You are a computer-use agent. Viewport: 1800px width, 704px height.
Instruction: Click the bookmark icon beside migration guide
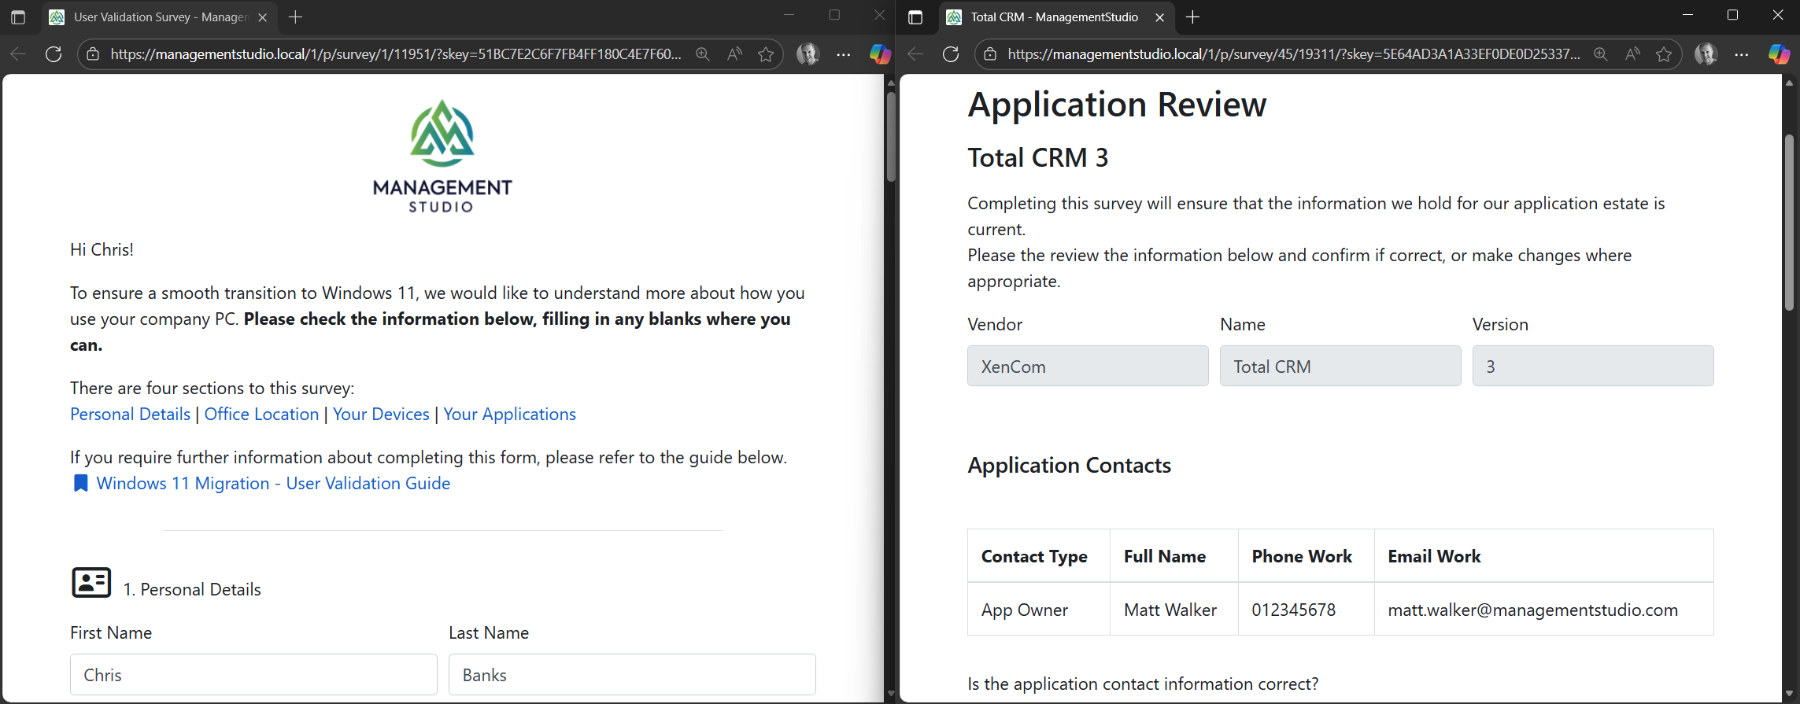[80, 483]
